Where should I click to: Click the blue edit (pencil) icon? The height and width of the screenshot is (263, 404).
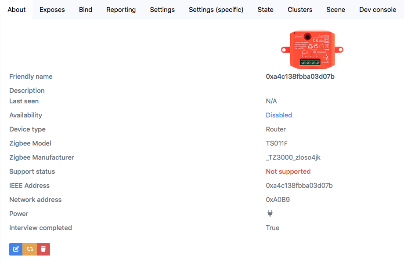(16, 249)
